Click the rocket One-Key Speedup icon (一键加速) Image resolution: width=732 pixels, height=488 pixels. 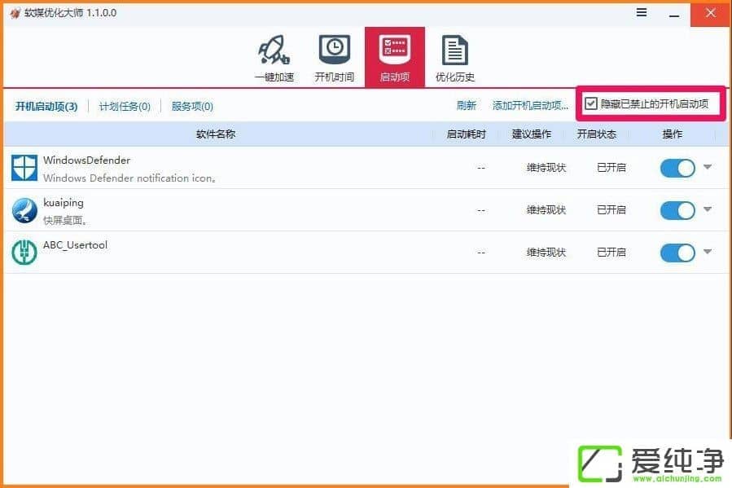tap(274, 51)
